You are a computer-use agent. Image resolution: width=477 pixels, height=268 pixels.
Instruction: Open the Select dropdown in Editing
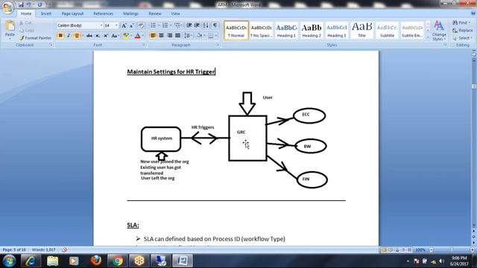(462, 38)
